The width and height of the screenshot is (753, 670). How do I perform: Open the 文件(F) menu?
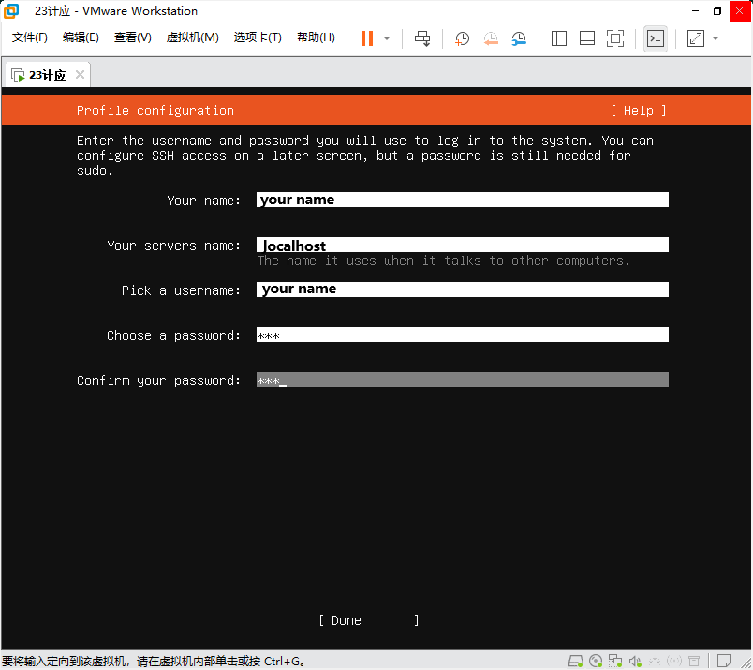(x=30, y=37)
